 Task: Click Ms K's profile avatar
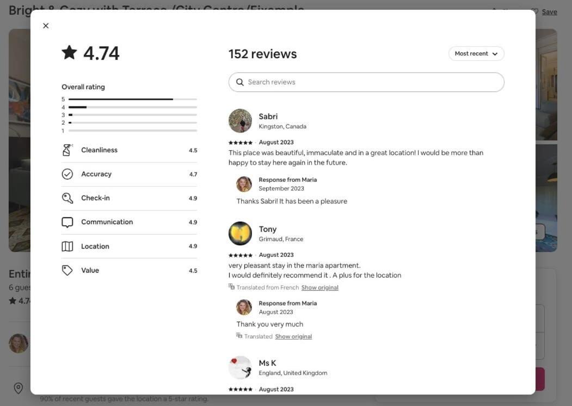[240, 368]
